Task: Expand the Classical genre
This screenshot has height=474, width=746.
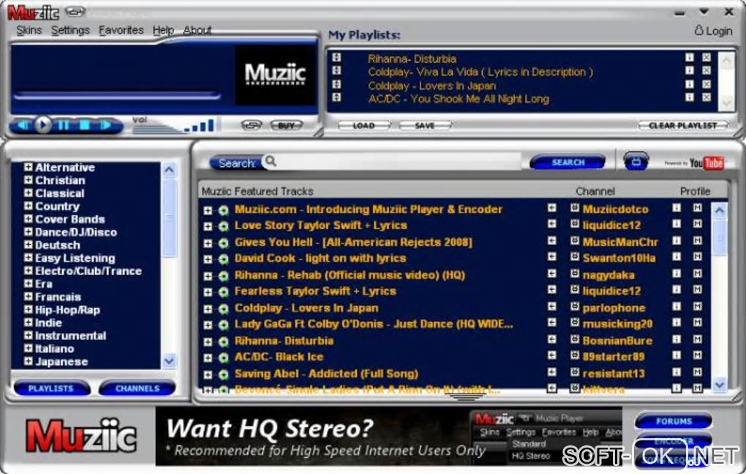Action: pyautogui.click(x=28, y=192)
